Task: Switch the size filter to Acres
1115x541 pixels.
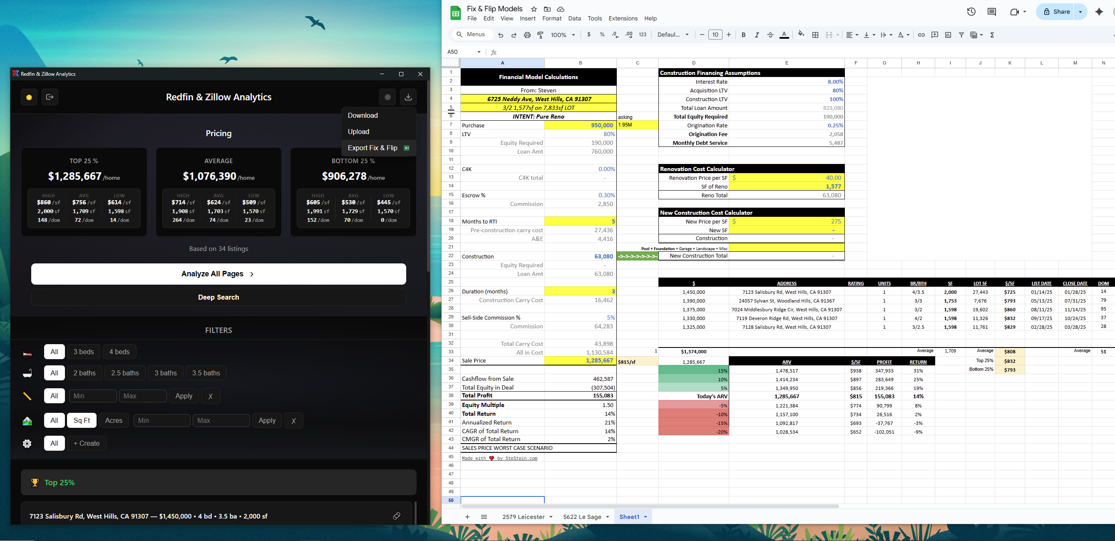Action: coord(113,420)
